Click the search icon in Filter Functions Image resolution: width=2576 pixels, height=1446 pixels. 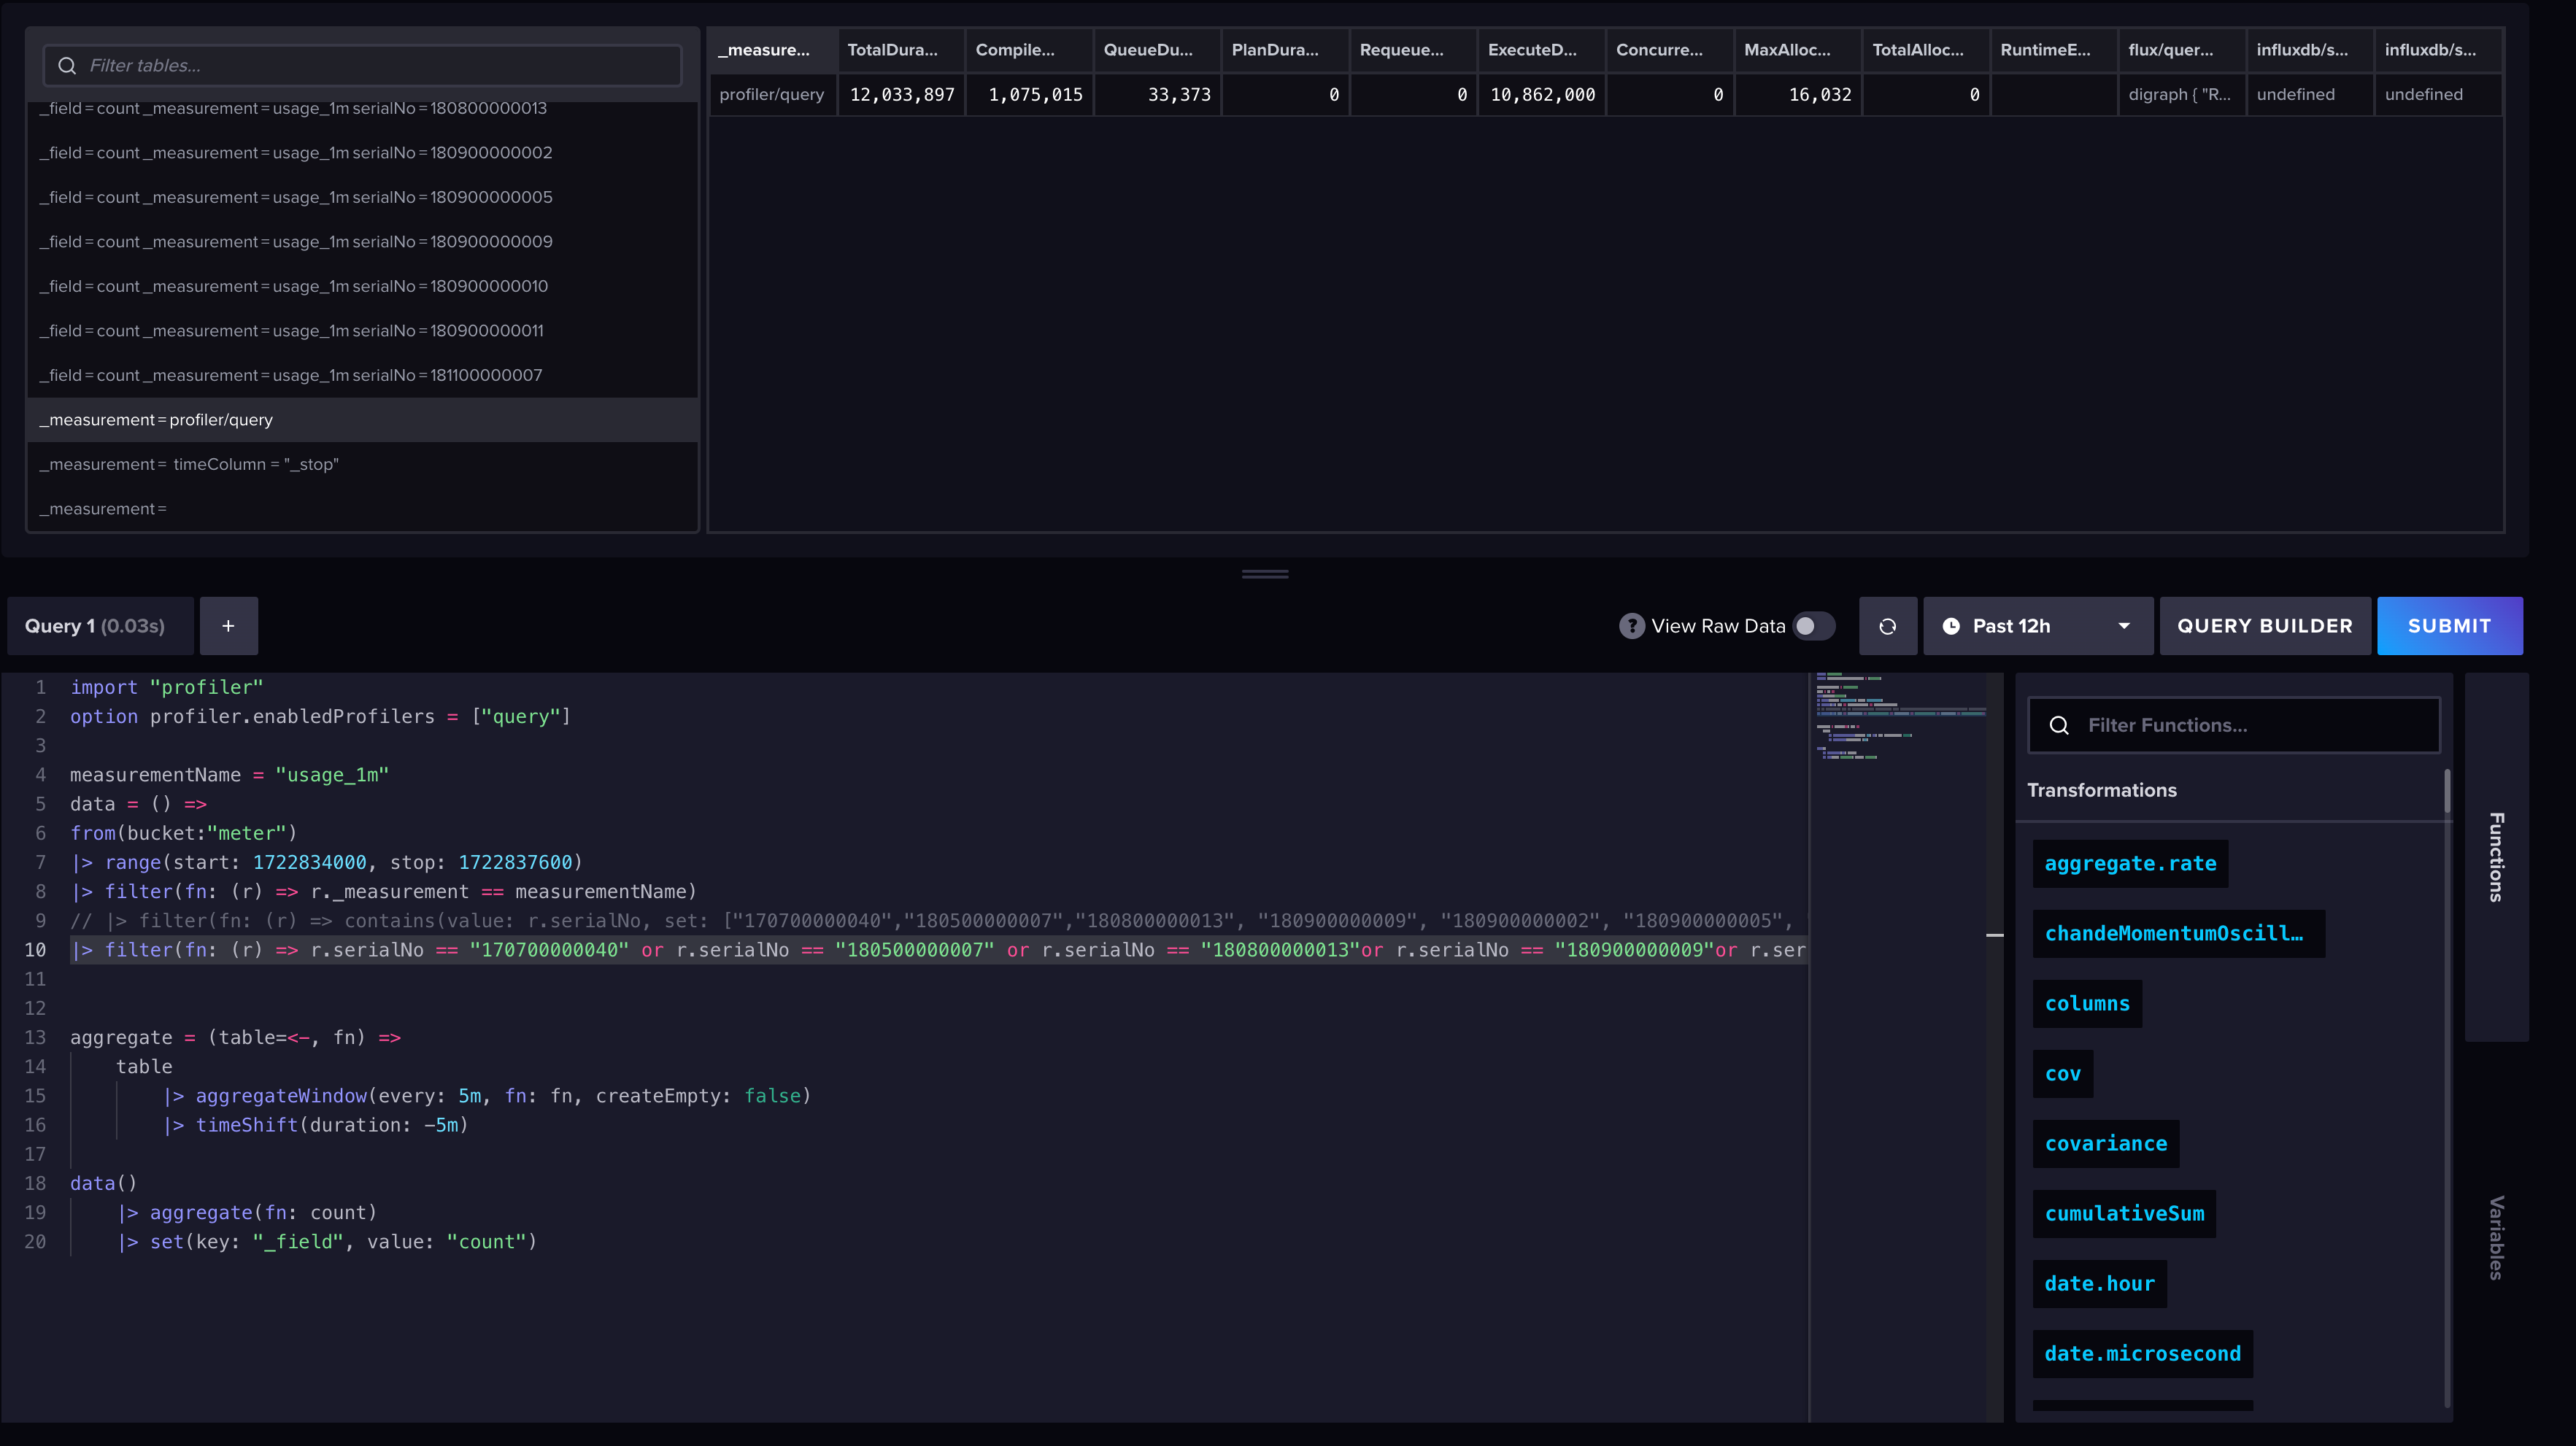2058,725
